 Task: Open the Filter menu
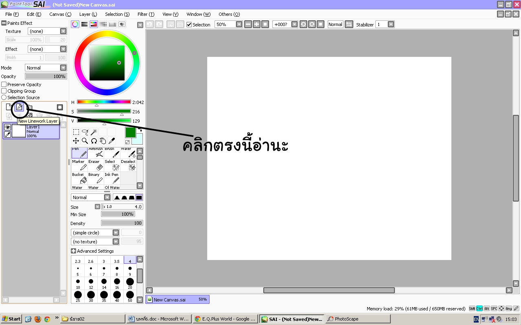(146, 14)
